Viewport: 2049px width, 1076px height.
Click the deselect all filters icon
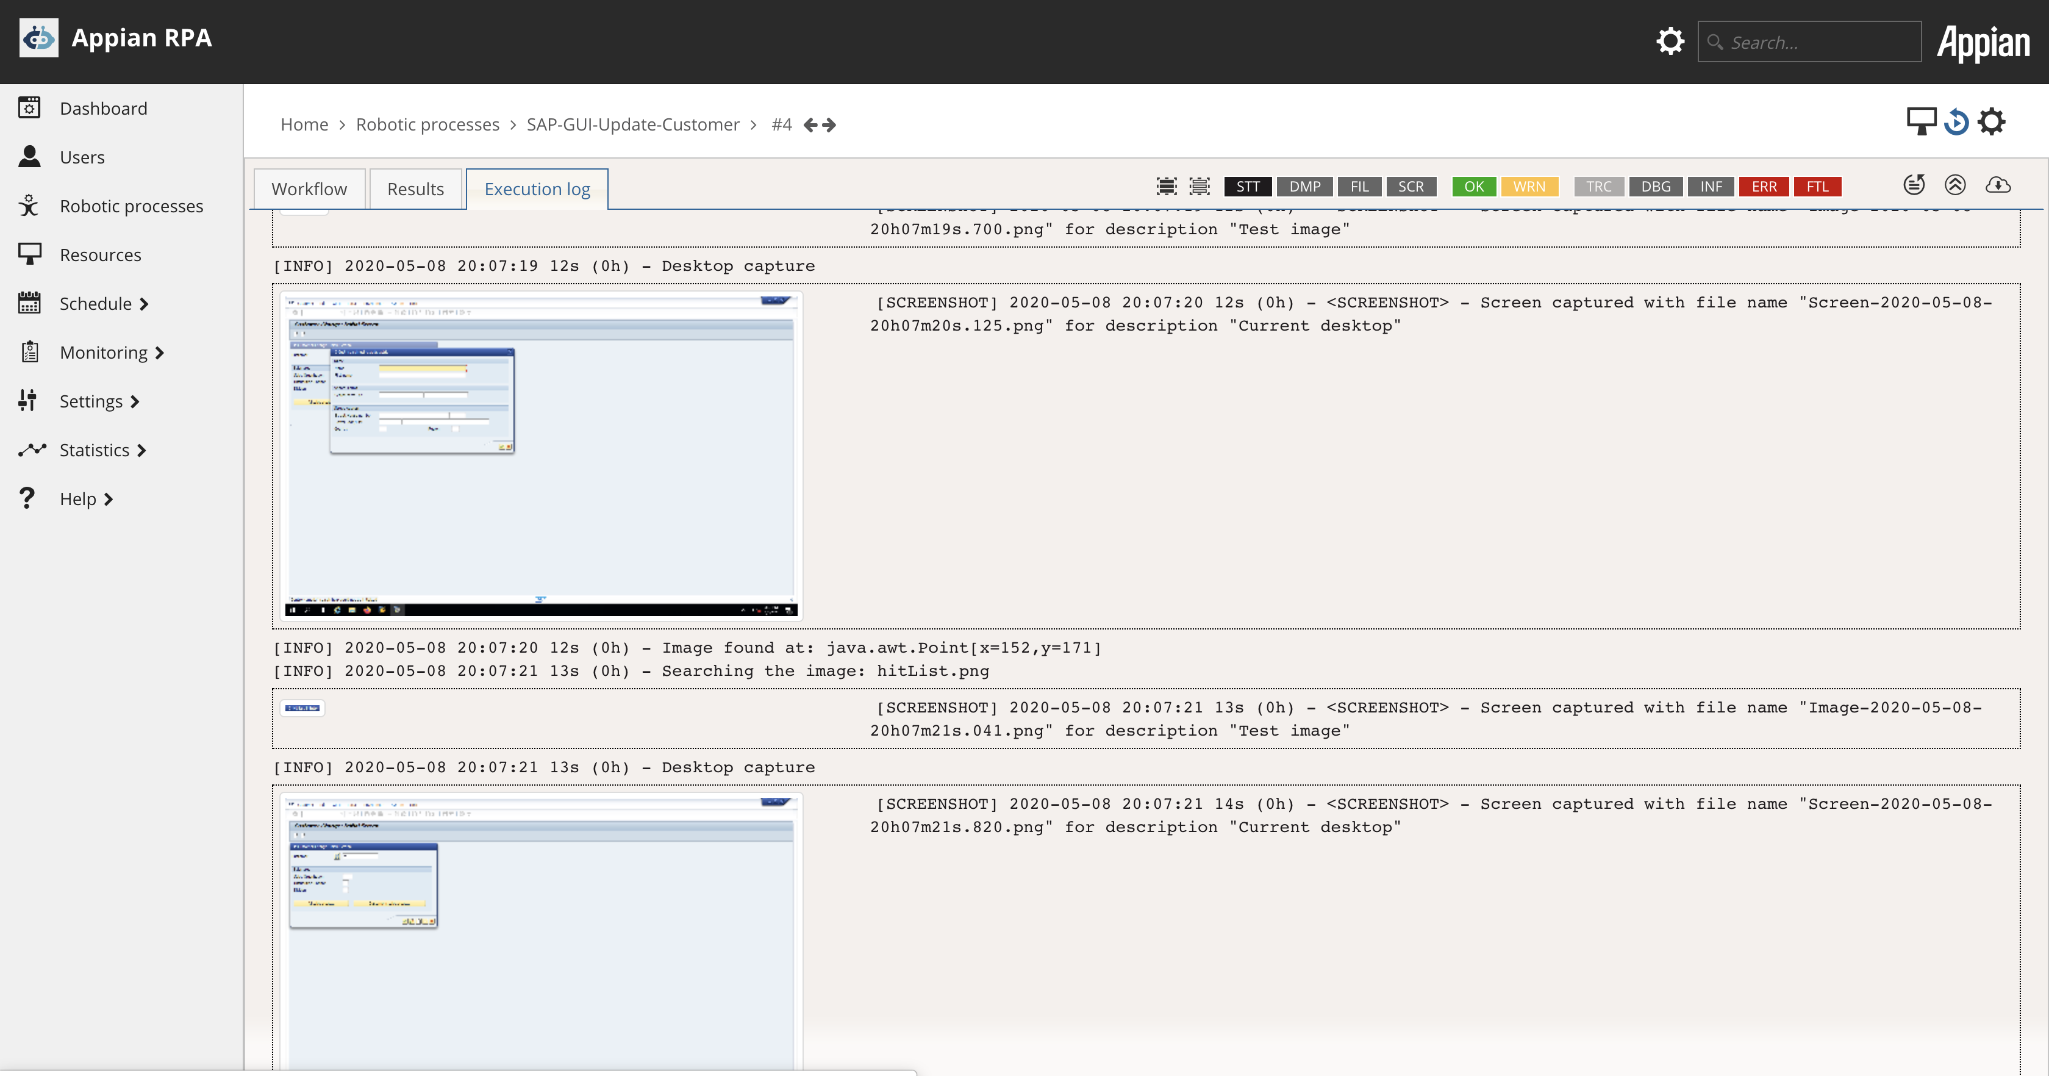pos(1200,186)
